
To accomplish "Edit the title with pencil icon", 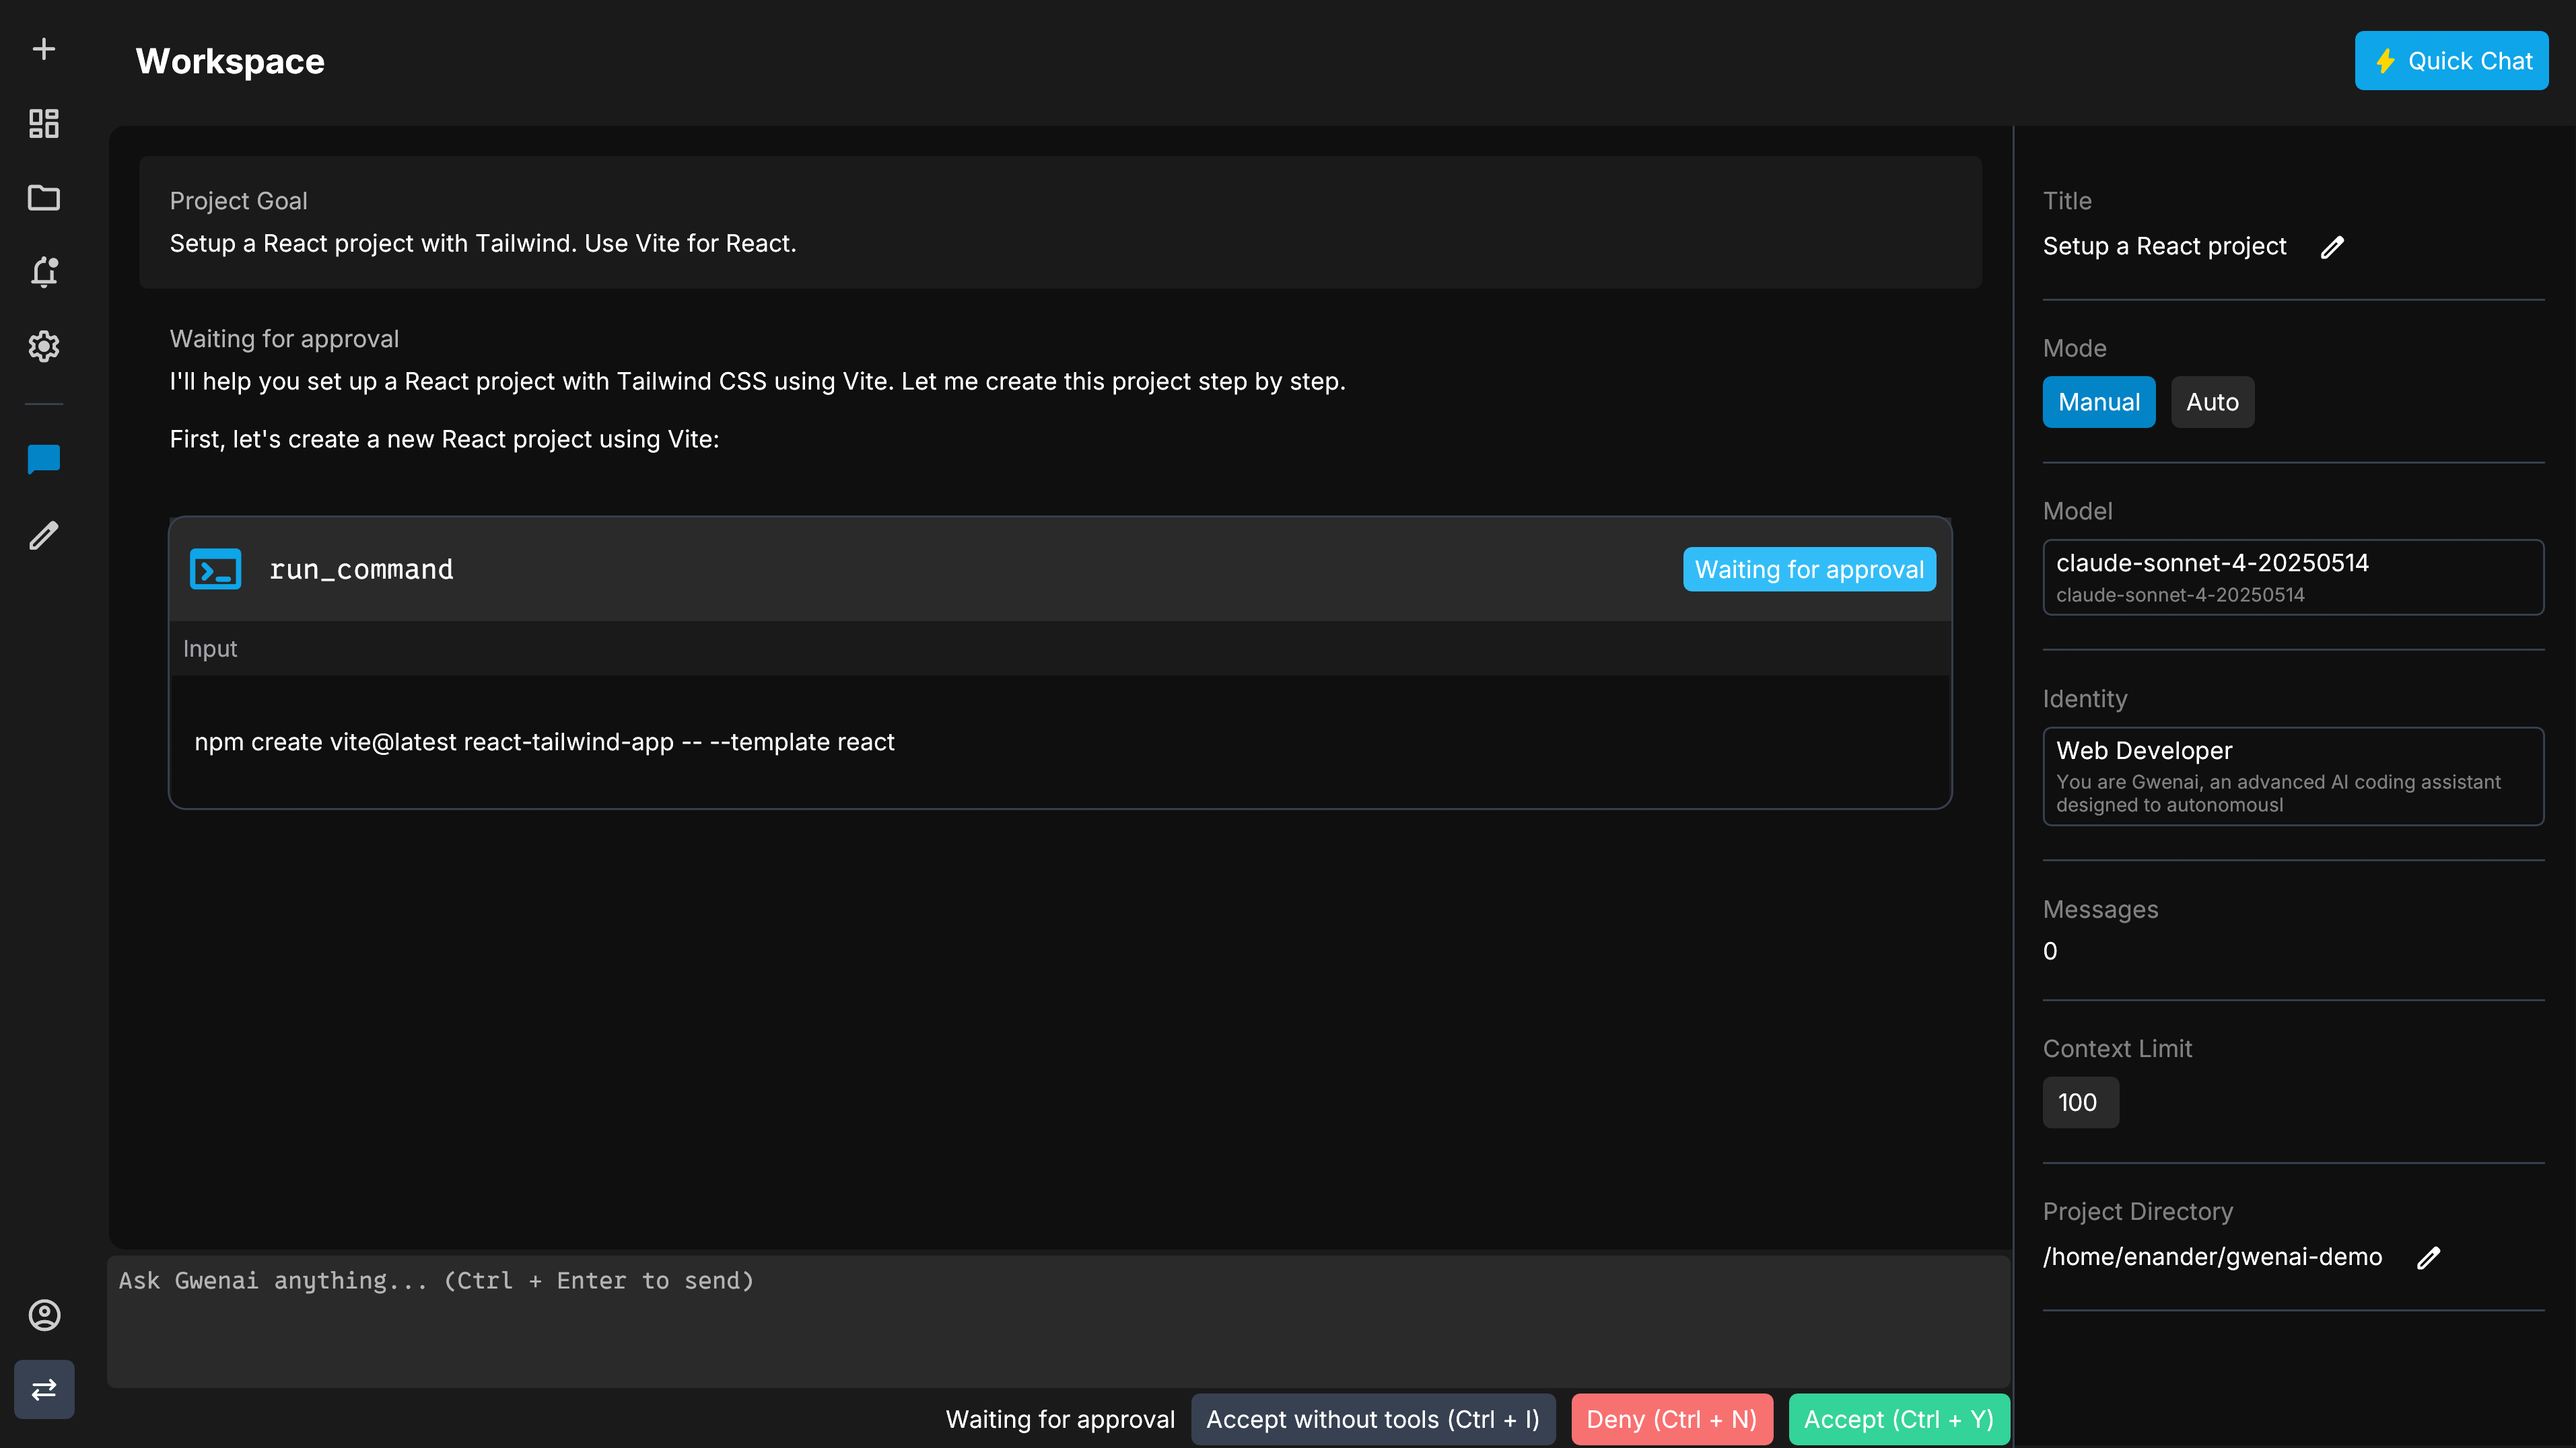I will point(2332,247).
